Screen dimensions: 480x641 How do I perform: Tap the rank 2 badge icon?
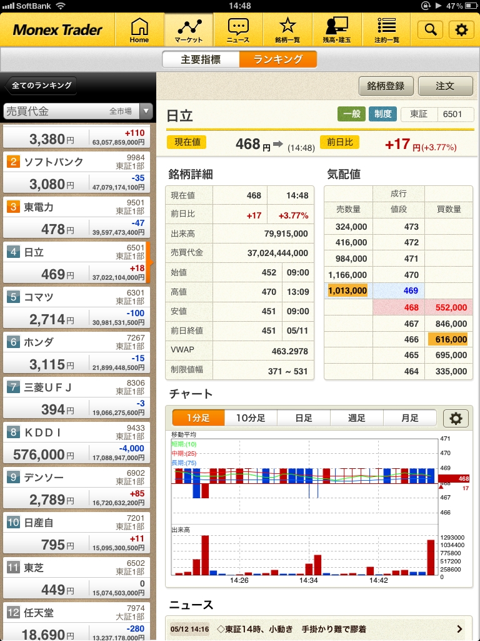(x=13, y=162)
